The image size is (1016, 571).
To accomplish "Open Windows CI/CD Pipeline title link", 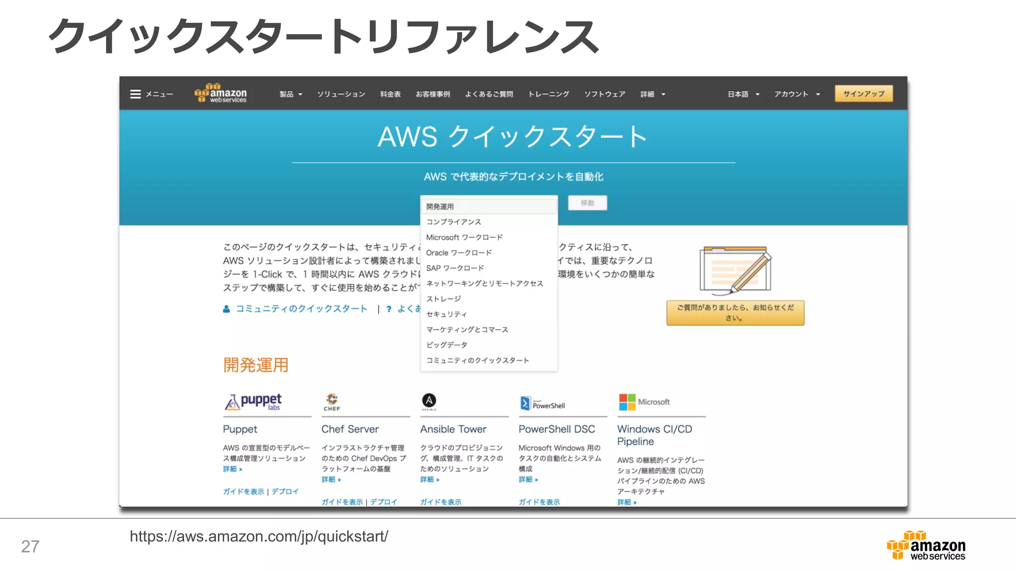I will click(654, 435).
